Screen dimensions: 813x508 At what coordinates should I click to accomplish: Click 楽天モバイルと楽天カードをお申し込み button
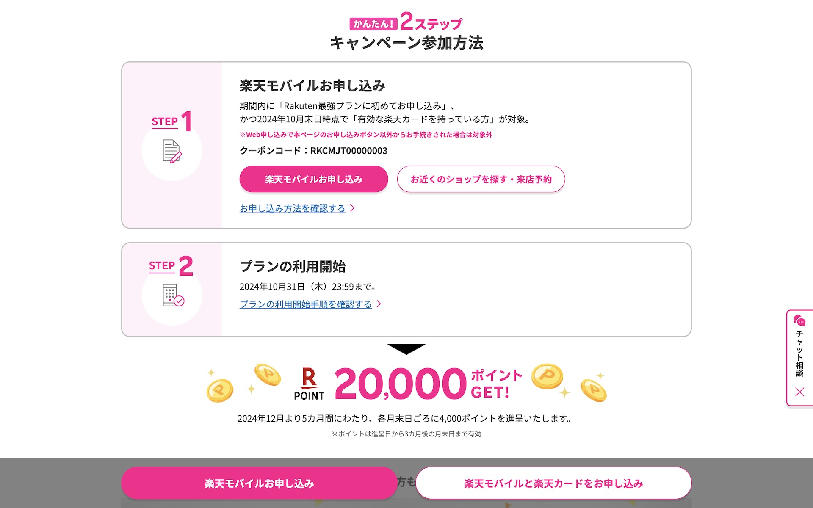(x=553, y=483)
